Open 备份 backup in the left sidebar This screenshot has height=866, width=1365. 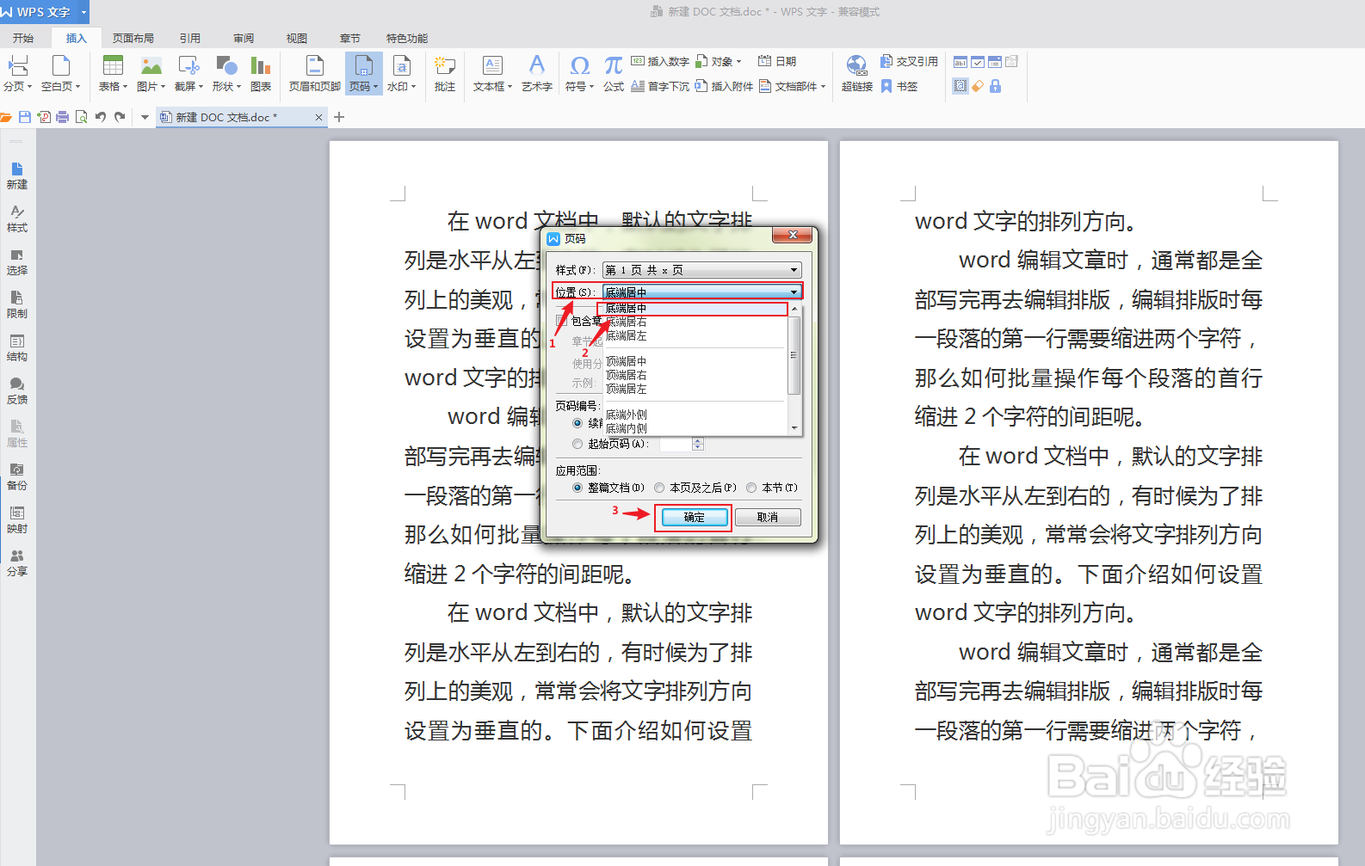click(x=17, y=477)
